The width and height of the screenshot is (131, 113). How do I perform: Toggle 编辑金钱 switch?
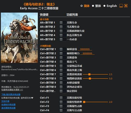click(63, 49)
